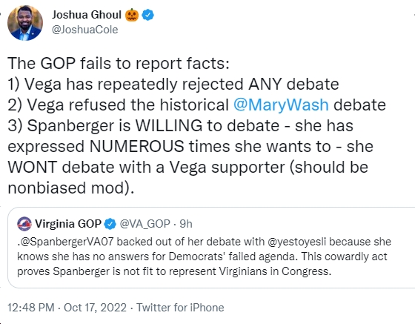Click Joshua Ghoul's blue verified badge
This screenshot has height=324, width=415.
coord(148,15)
